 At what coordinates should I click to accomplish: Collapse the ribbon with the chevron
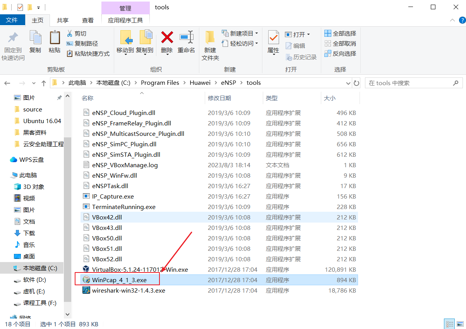pos(452,20)
